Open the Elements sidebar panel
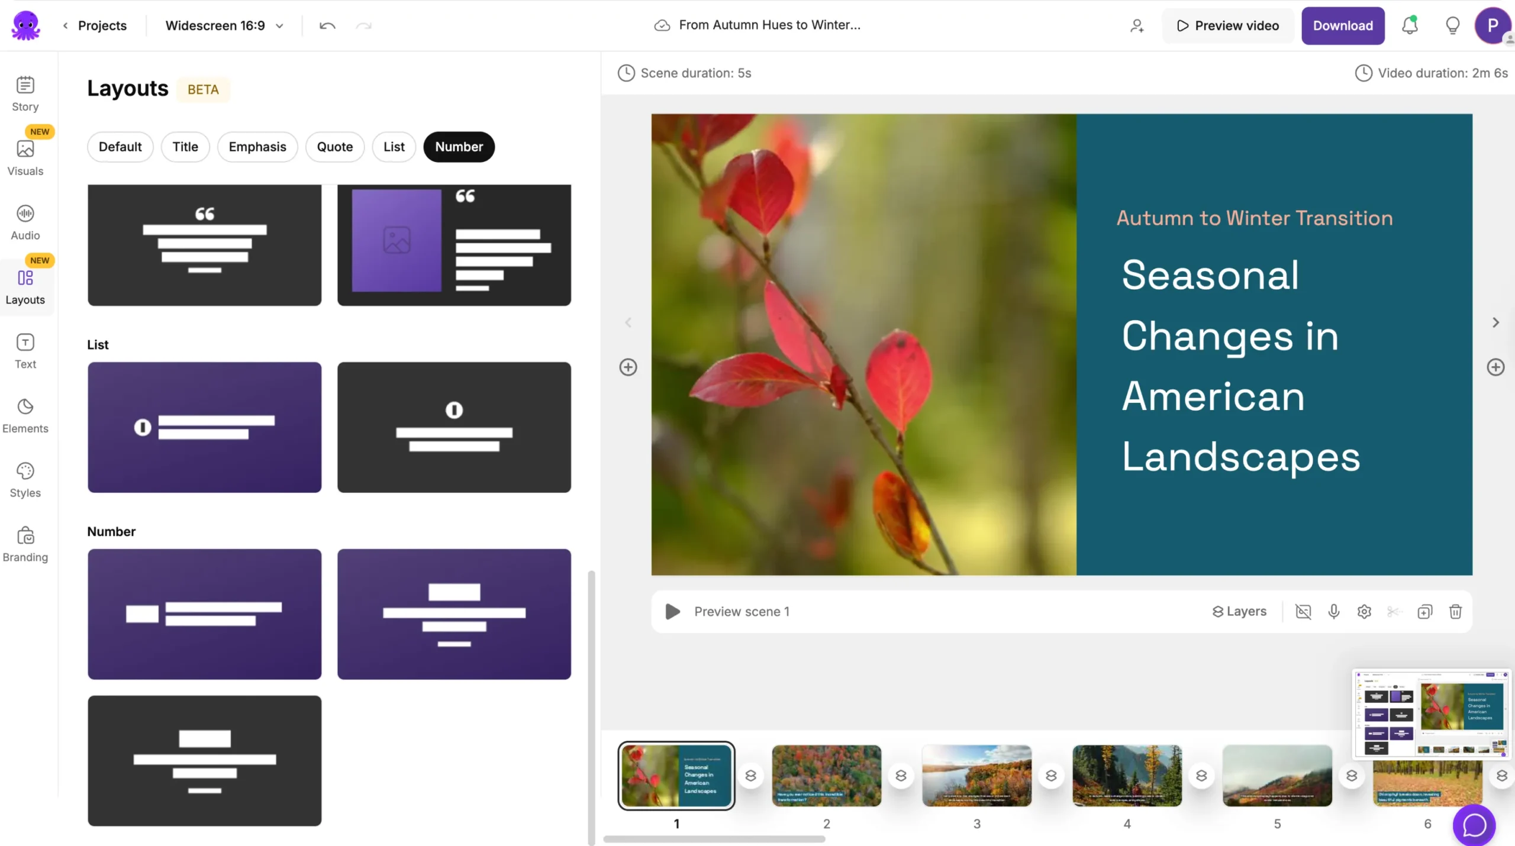The width and height of the screenshot is (1515, 846). point(25,416)
